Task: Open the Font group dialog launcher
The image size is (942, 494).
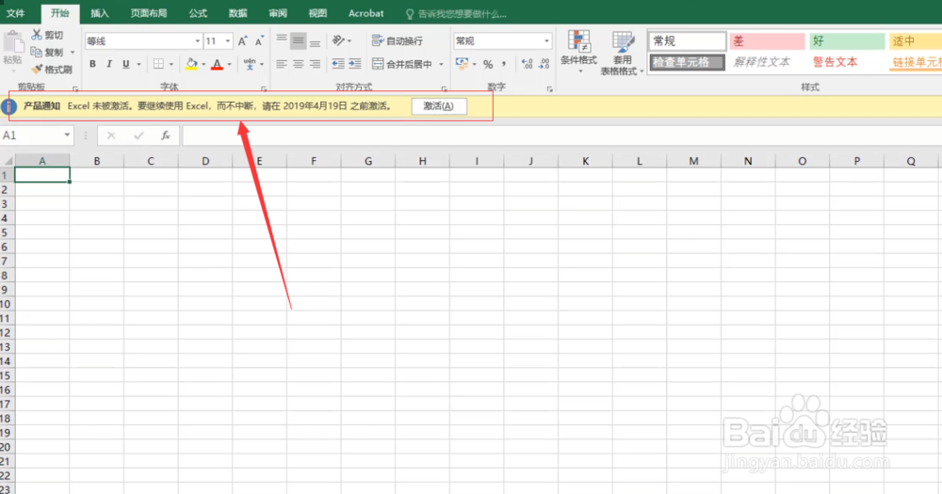Action: coord(264,88)
